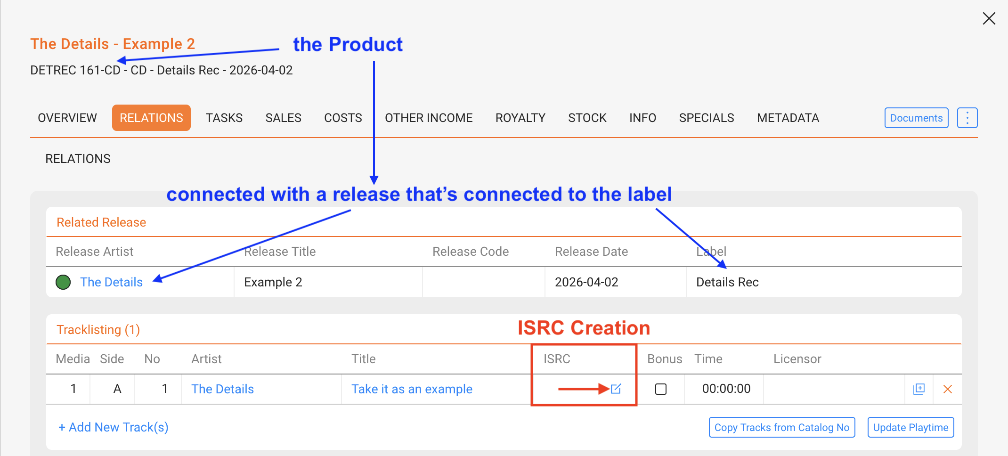This screenshot has height=456, width=1008.
Task: Open the three-dot more options menu
Action: (x=967, y=118)
